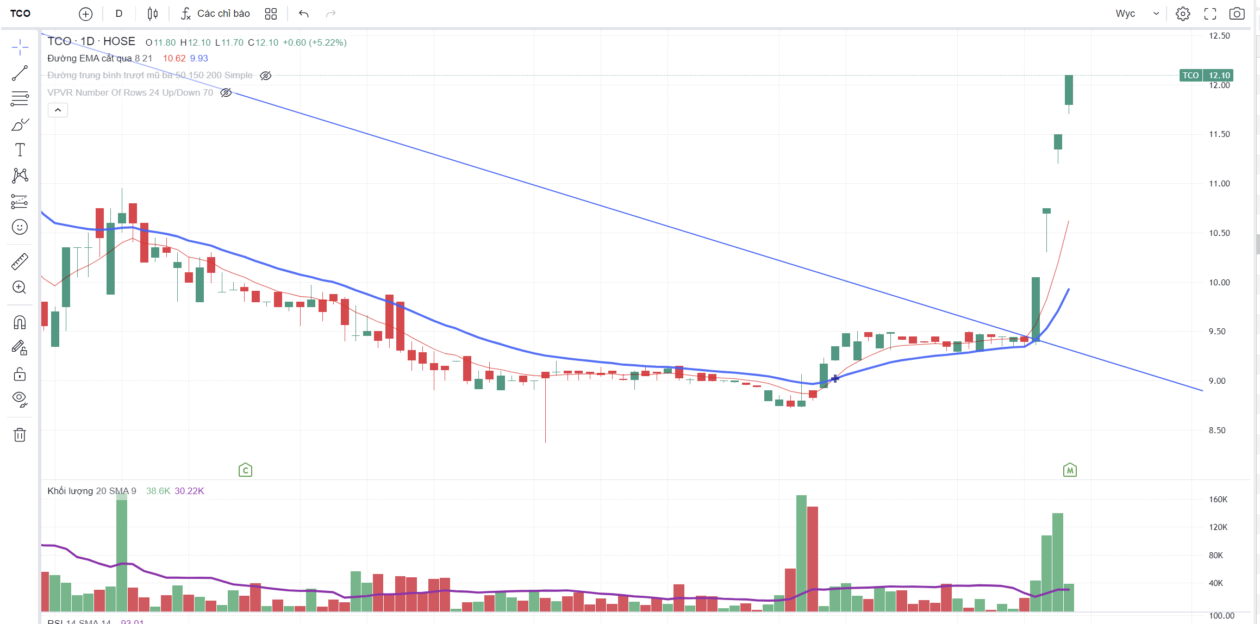This screenshot has width=1260, height=624.
Task: Select the brush drawing tool
Action: [x=20, y=124]
